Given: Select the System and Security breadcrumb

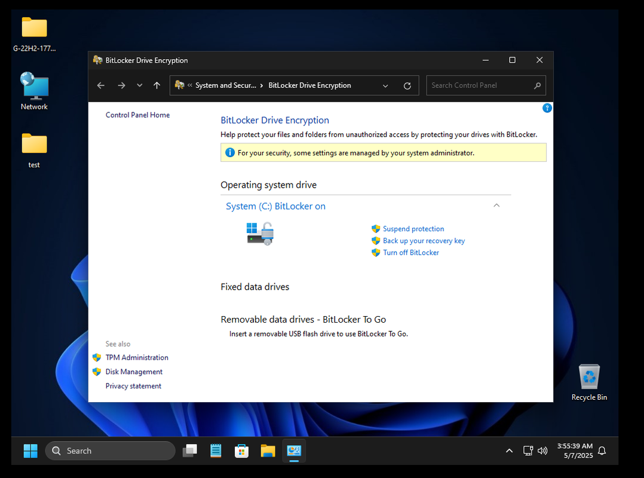Looking at the screenshot, I should pos(225,85).
